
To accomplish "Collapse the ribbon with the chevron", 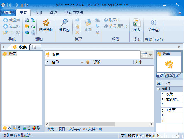I will [x=180, y=13].
